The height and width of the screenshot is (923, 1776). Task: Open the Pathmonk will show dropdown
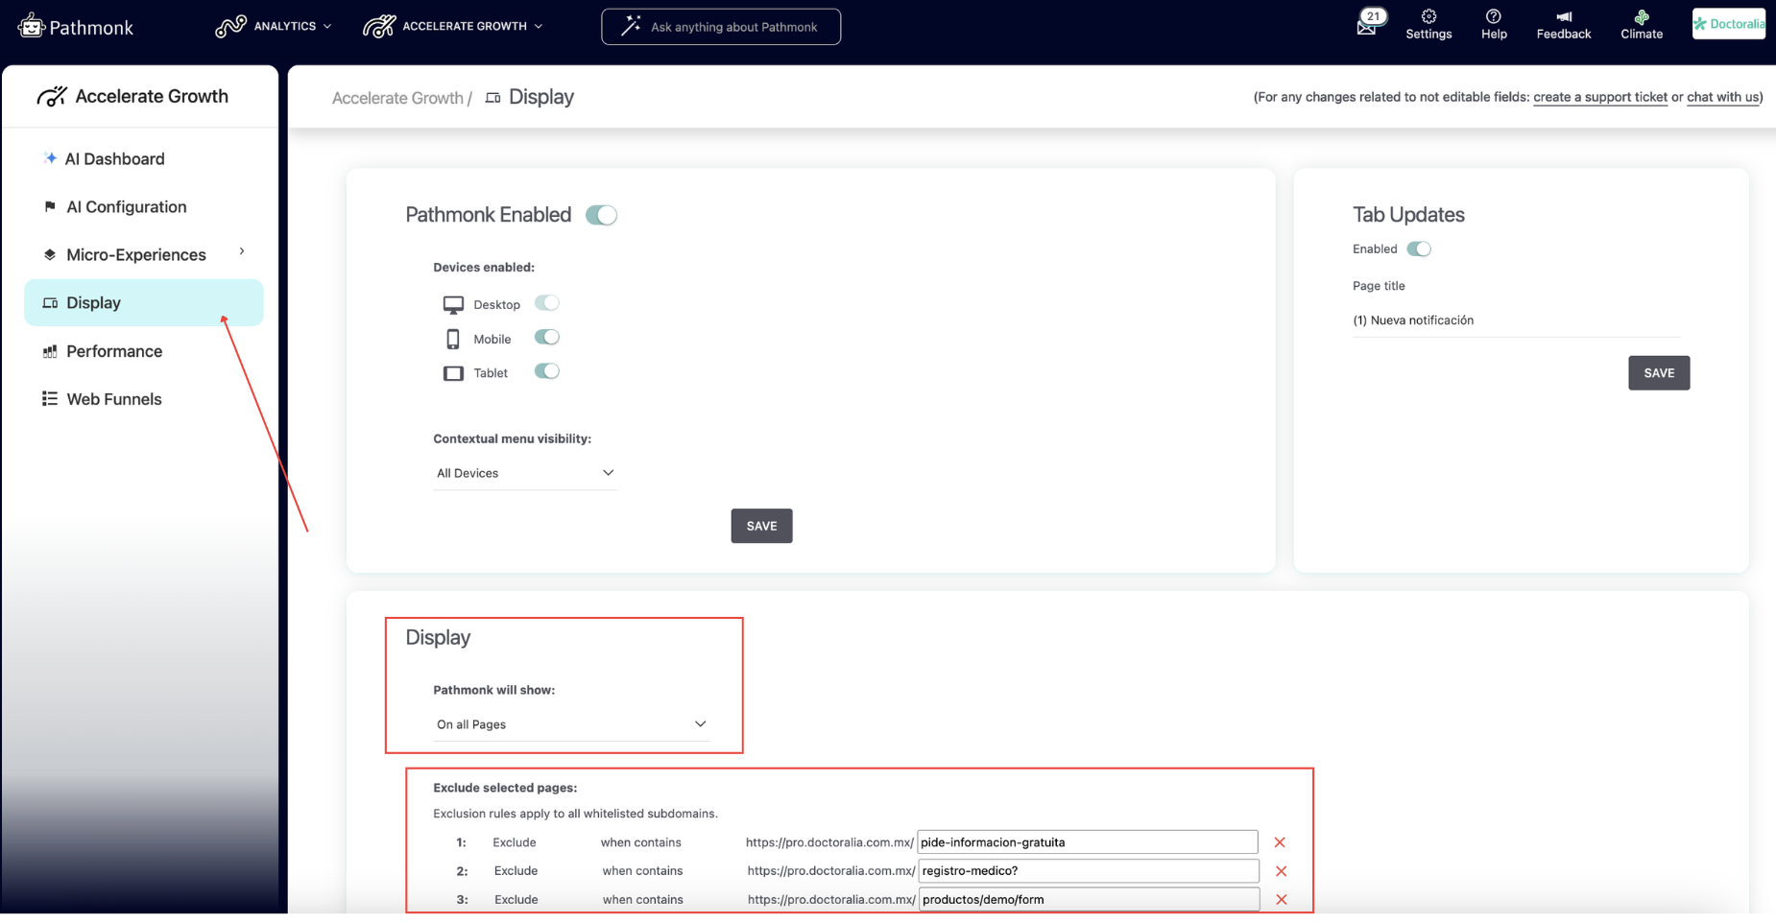pos(571,724)
